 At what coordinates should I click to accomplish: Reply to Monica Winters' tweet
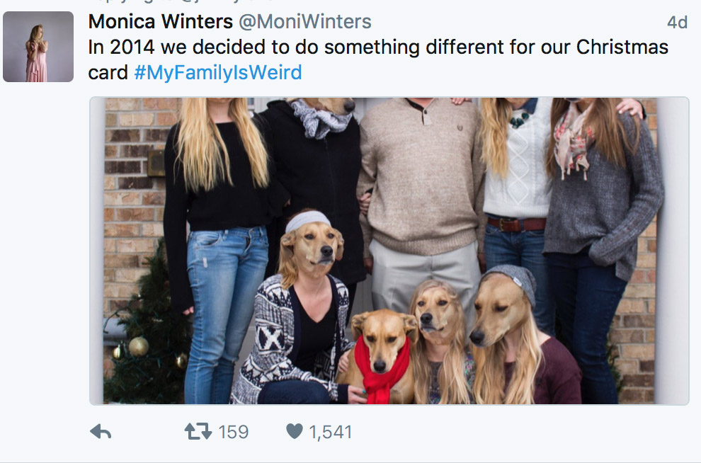101,432
